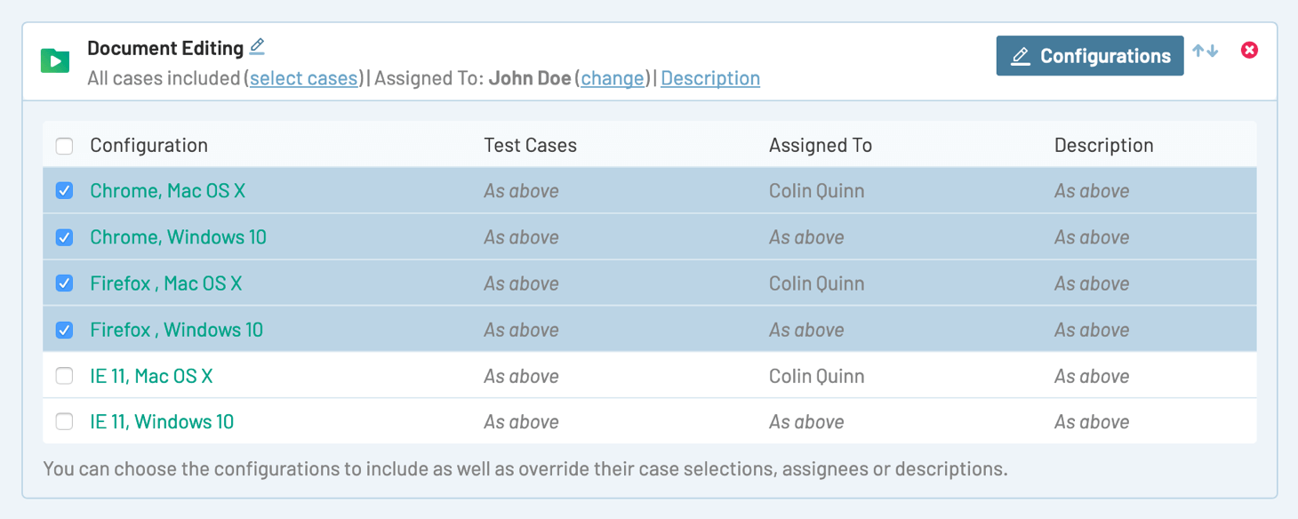
Task: Click the pencil icon beside Document Editing
Action: tap(257, 47)
